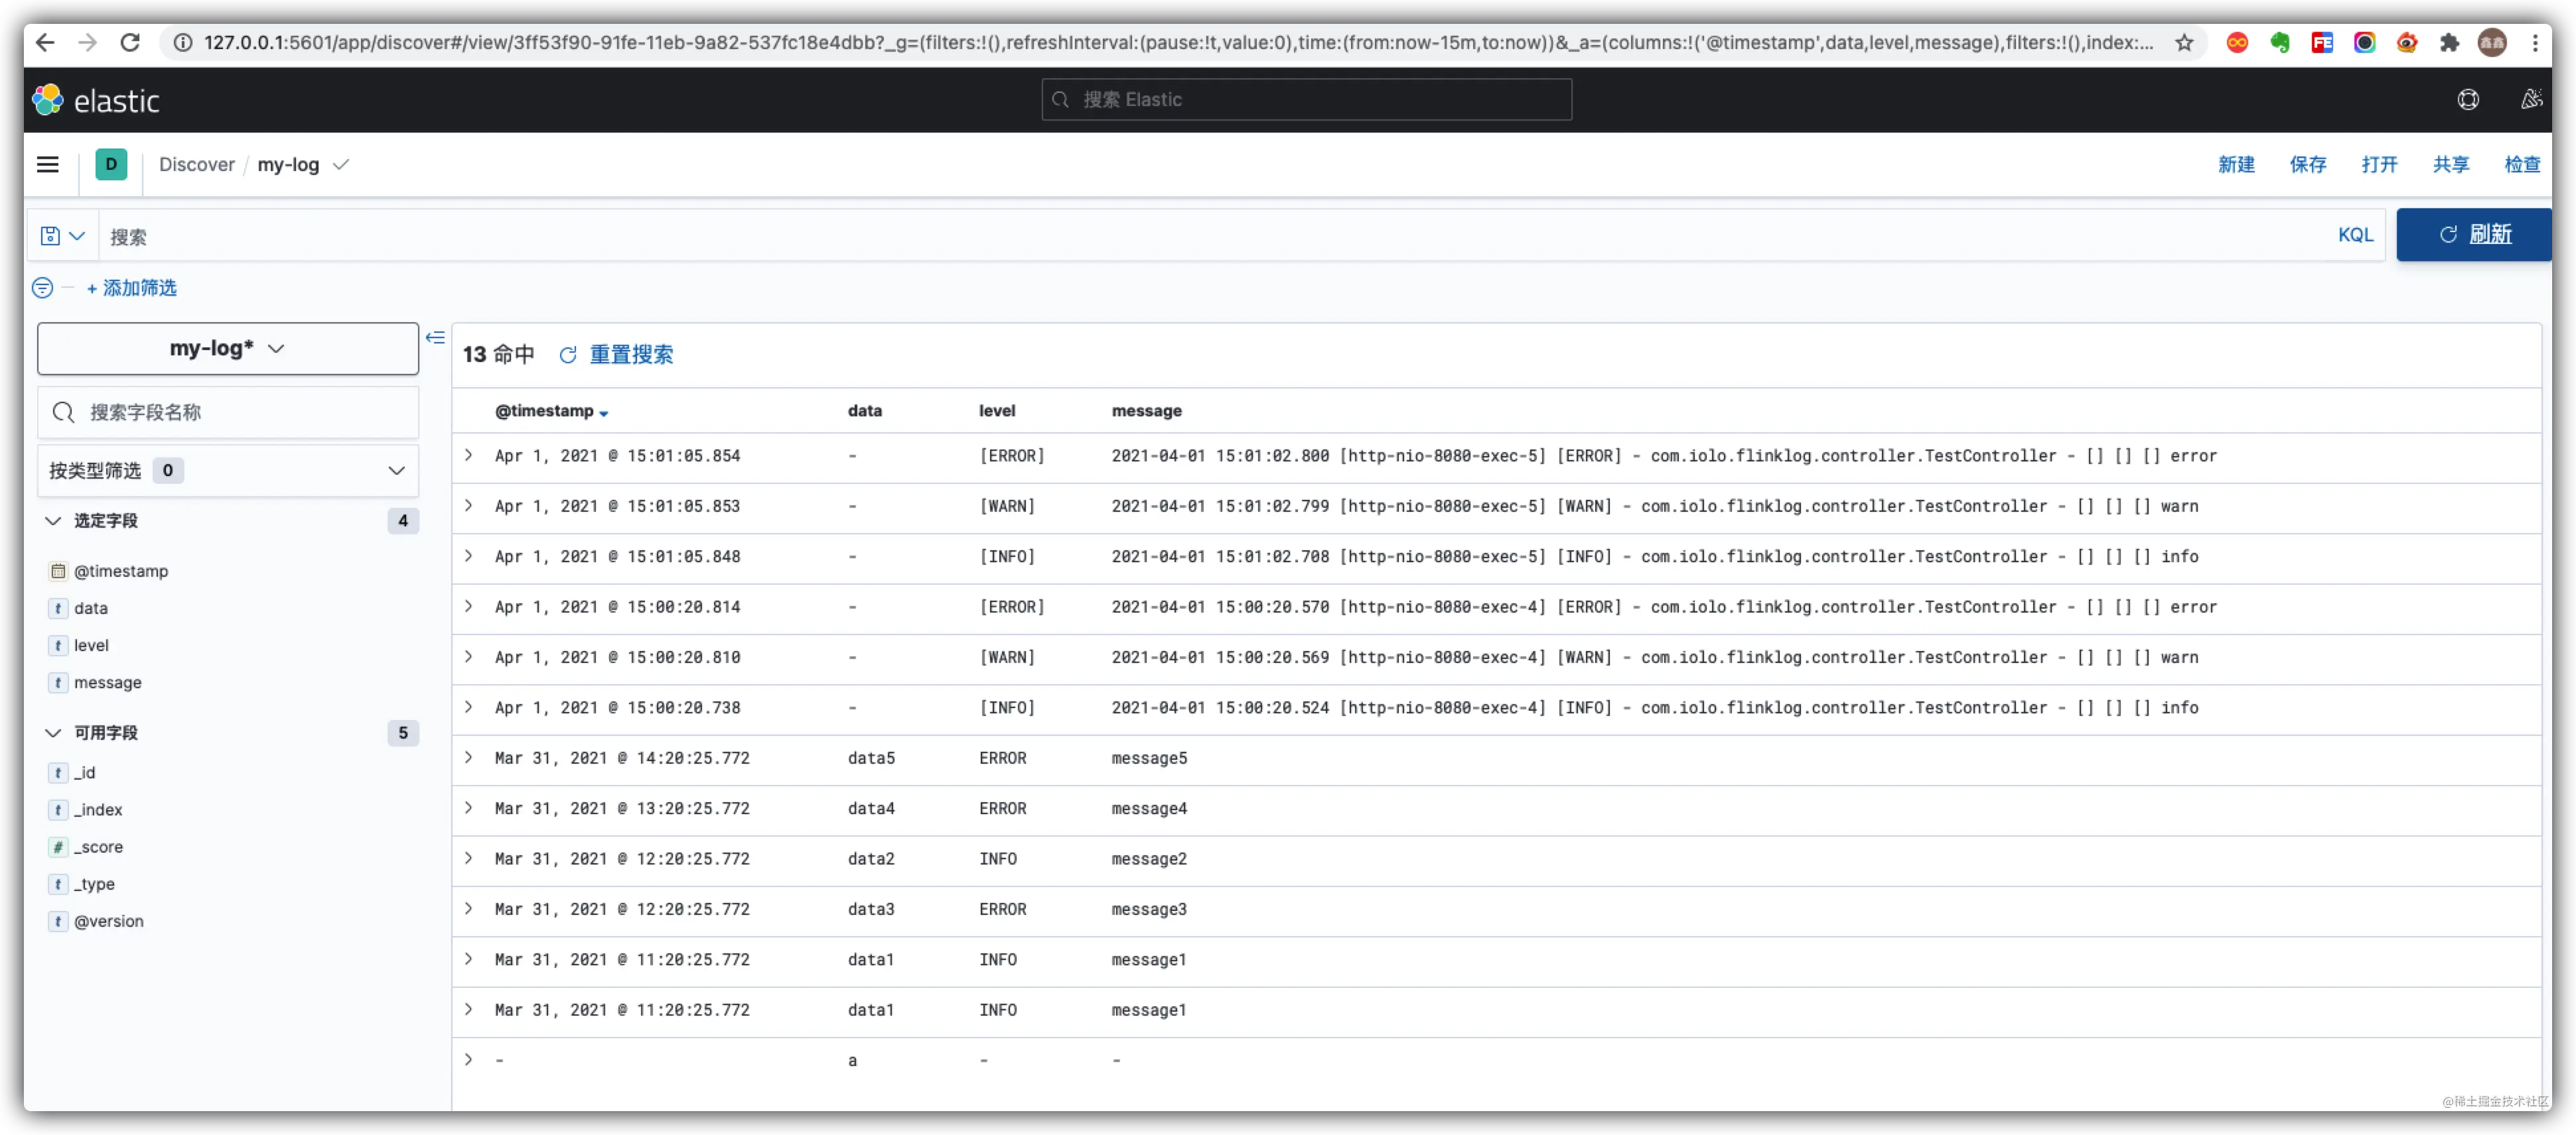Click Share in top menu
2576x1135 pixels.
(x=2451, y=165)
